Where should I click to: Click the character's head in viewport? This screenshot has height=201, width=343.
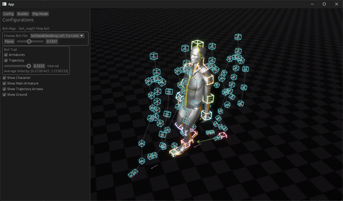[x=197, y=54]
